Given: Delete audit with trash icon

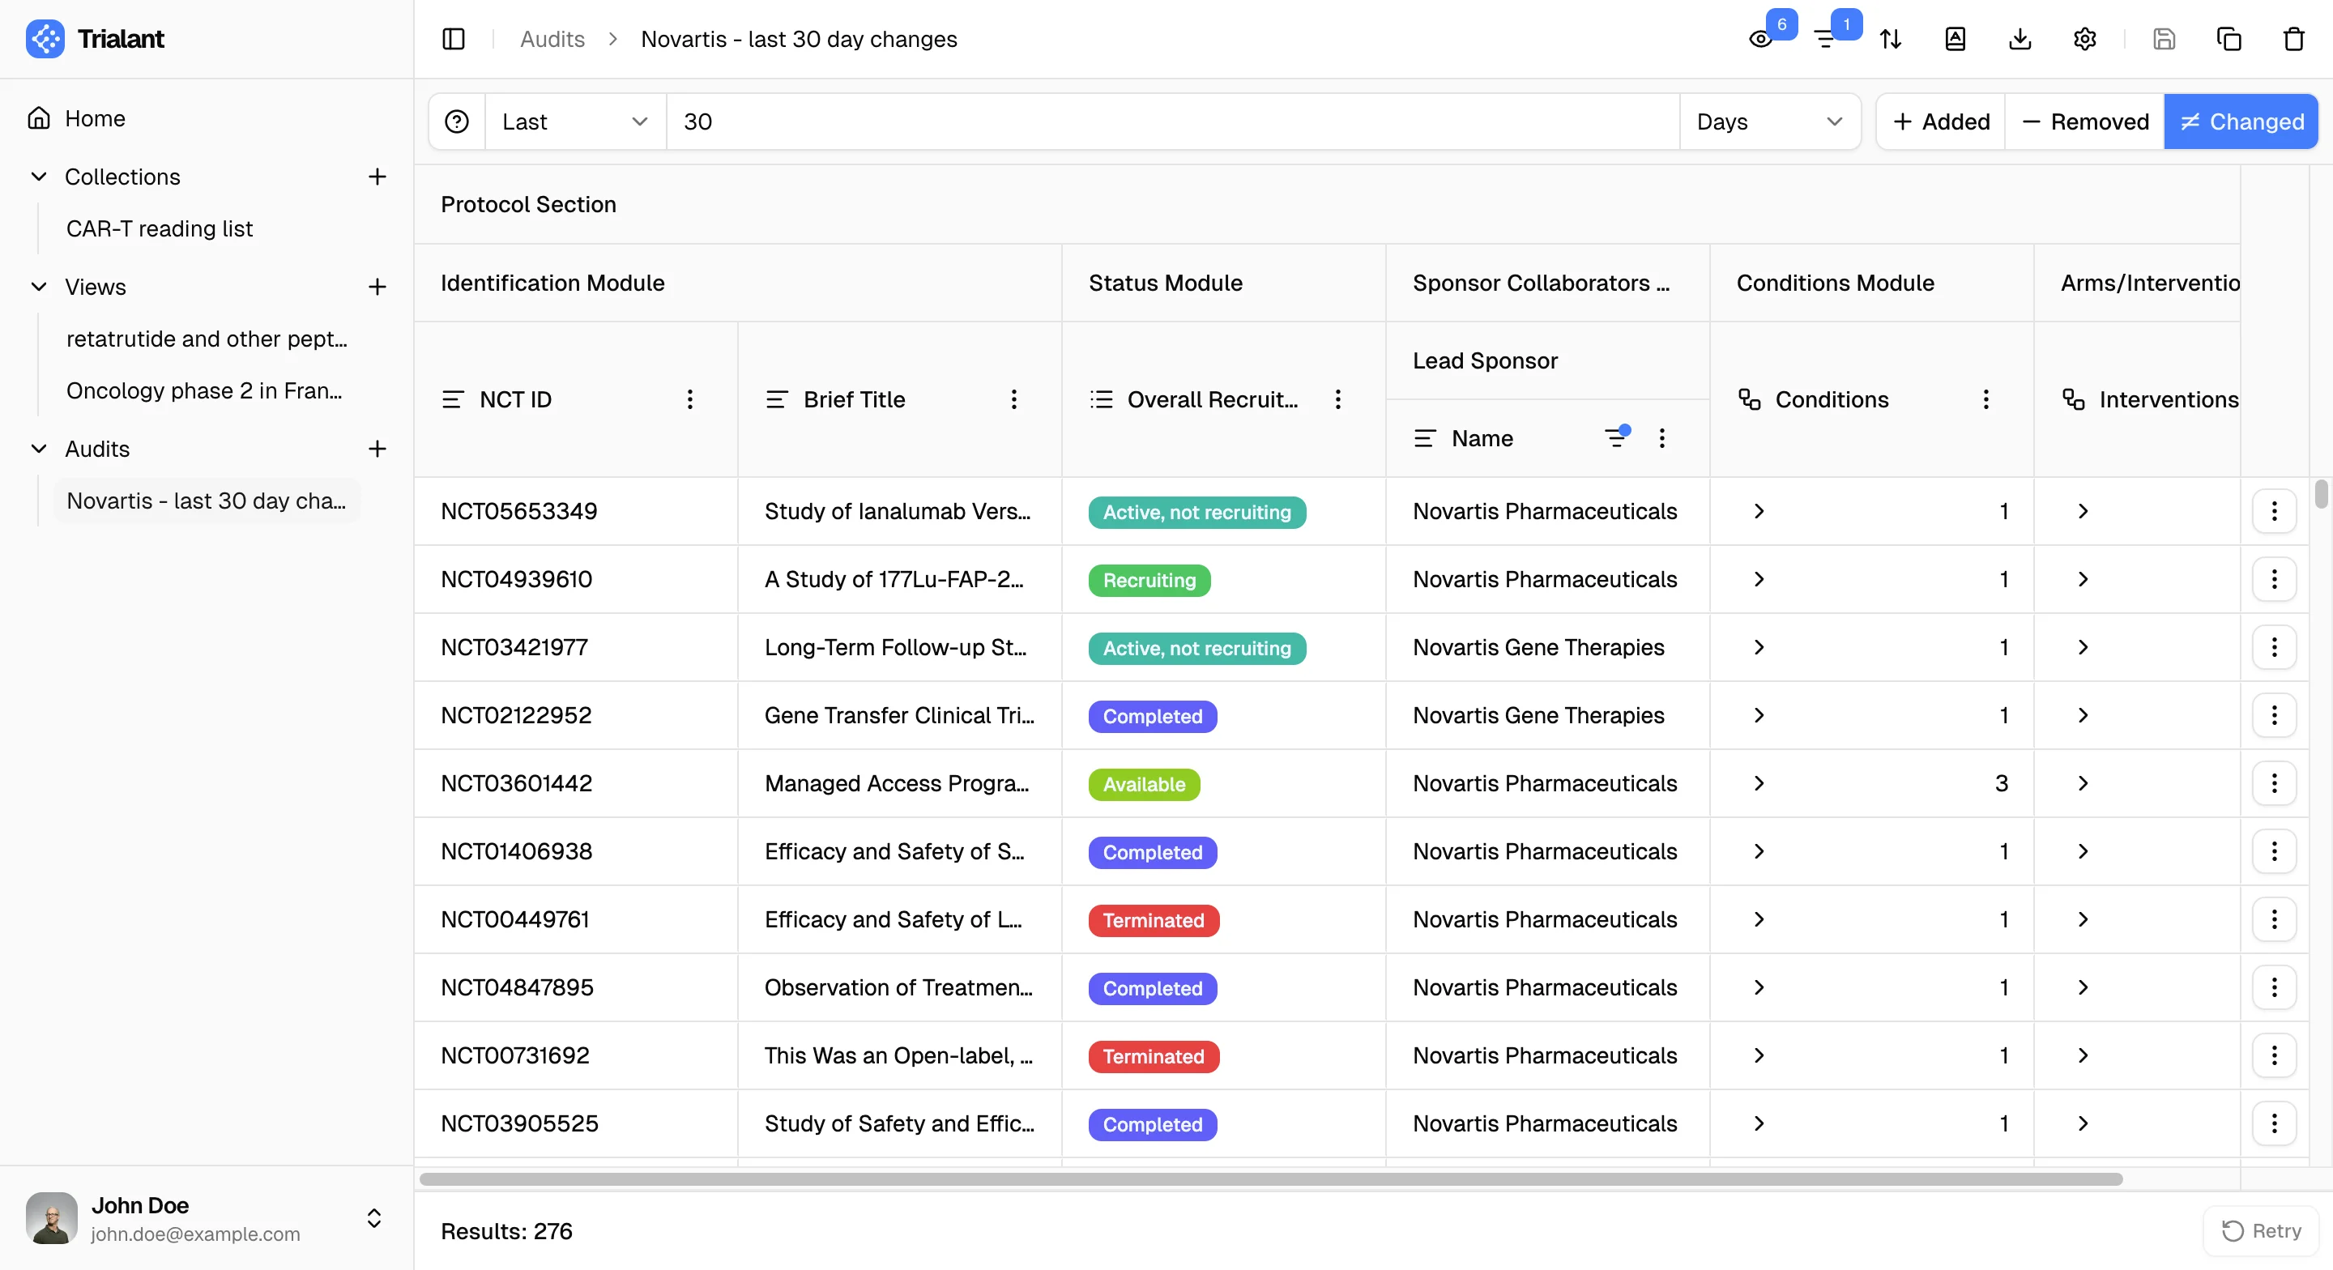Looking at the screenshot, I should coord(2293,39).
